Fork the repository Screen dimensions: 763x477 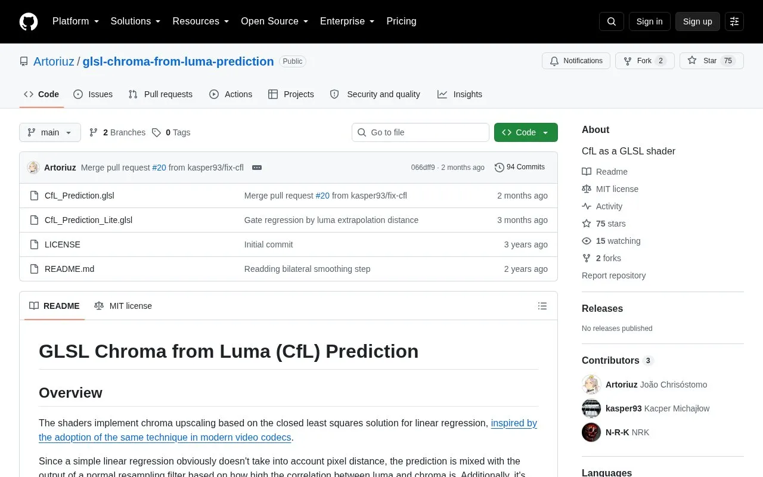pos(645,61)
